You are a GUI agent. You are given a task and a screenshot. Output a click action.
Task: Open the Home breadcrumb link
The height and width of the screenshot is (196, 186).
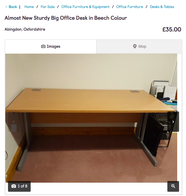(x=29, y=7)
